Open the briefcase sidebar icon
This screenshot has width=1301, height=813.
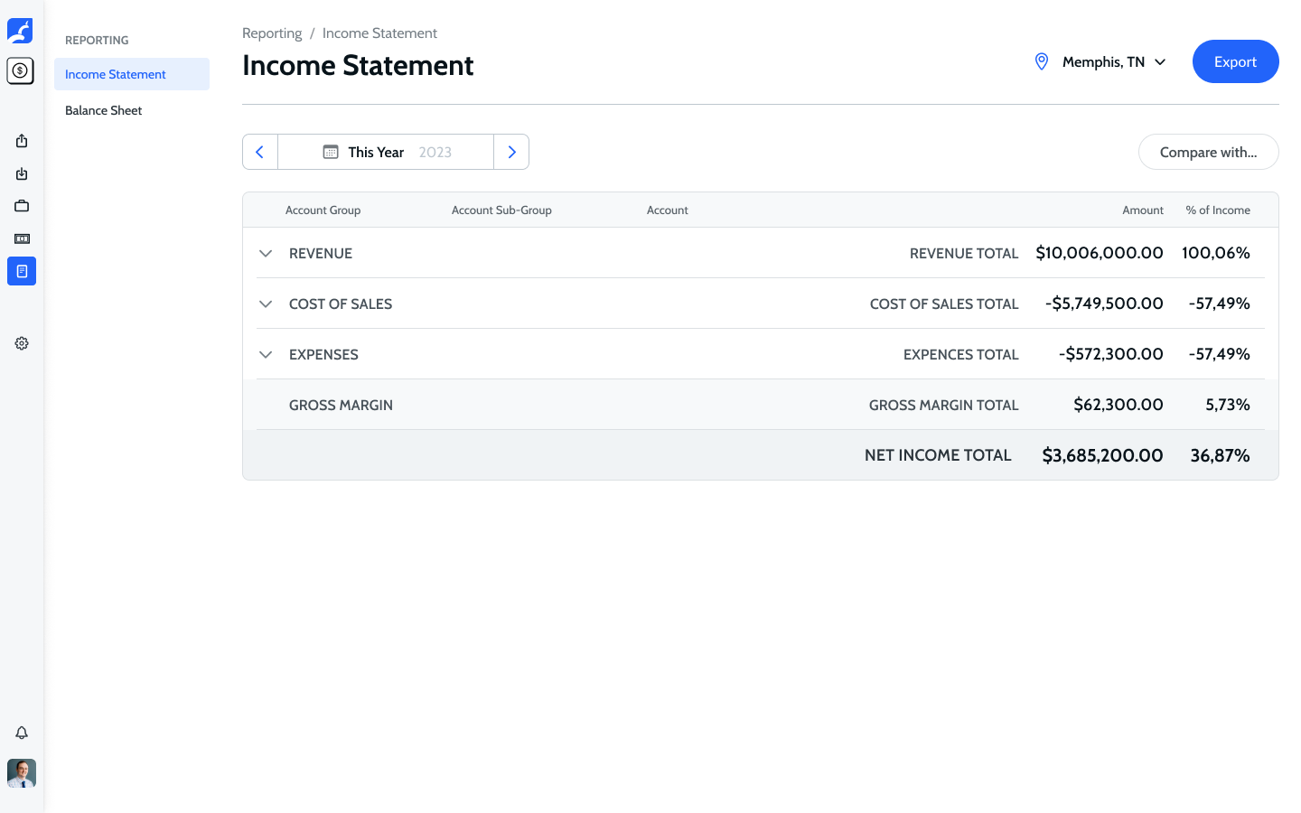(x=22, y=206)
